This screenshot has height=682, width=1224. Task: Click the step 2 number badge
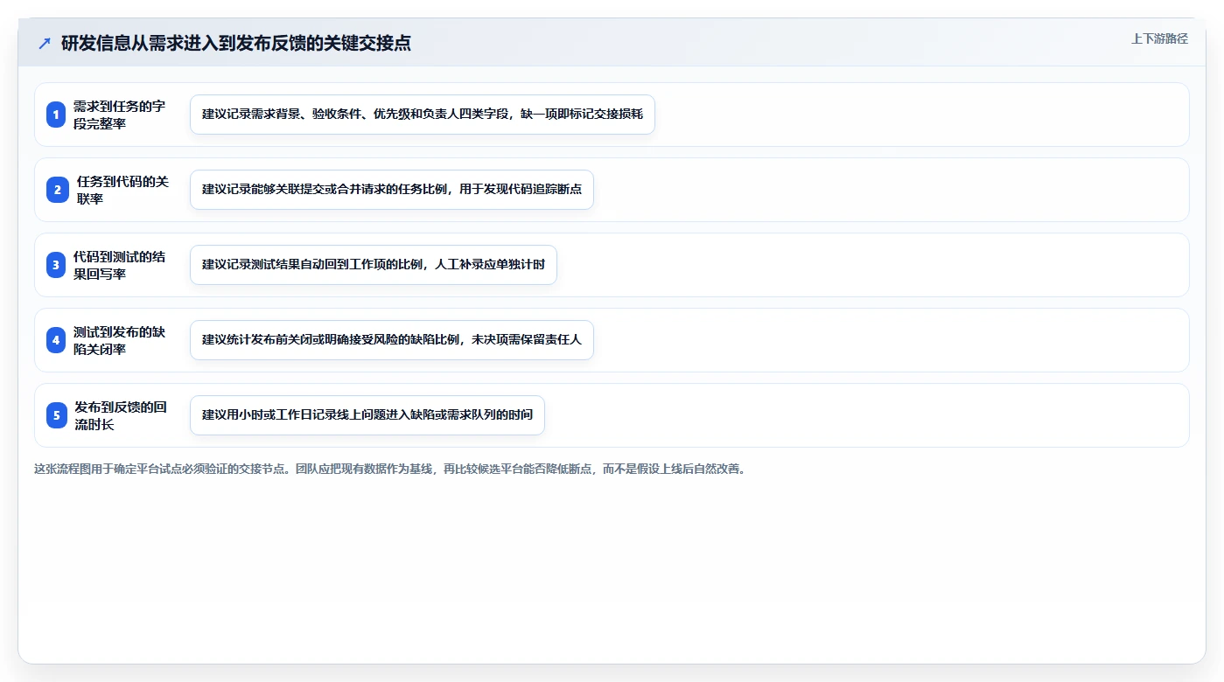click(x=57, y=190)
